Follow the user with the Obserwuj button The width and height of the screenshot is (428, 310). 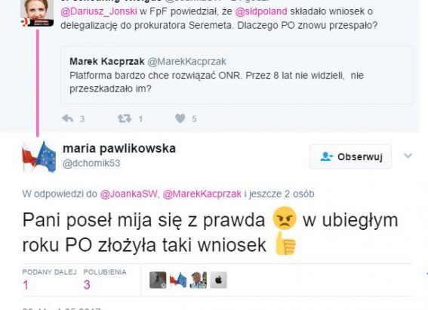pyautogui.click(x=351, y=157)
